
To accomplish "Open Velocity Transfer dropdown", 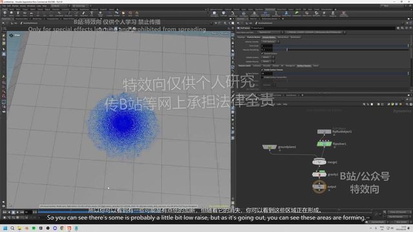I will (x=270, y=41).
